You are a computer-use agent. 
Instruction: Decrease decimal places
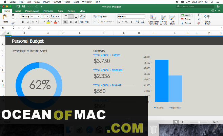[143, 22]
